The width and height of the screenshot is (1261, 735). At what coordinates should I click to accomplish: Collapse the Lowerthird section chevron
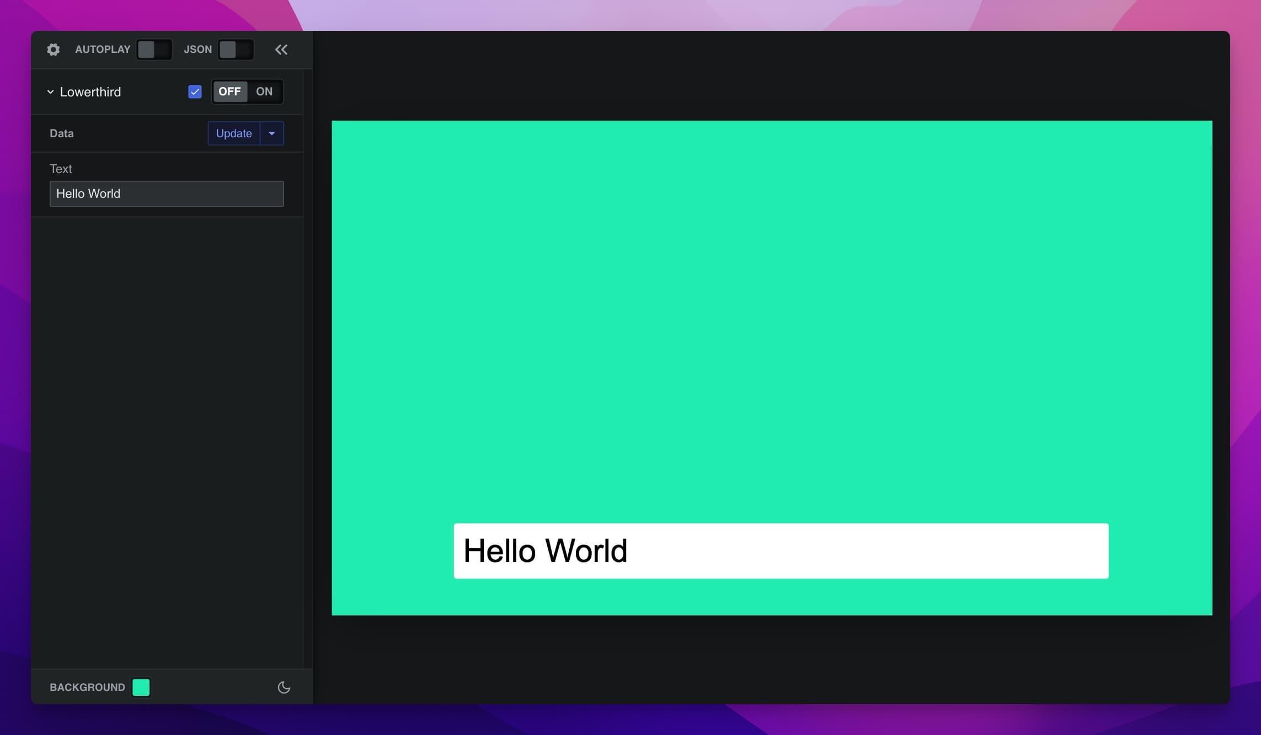click(50, 92)
